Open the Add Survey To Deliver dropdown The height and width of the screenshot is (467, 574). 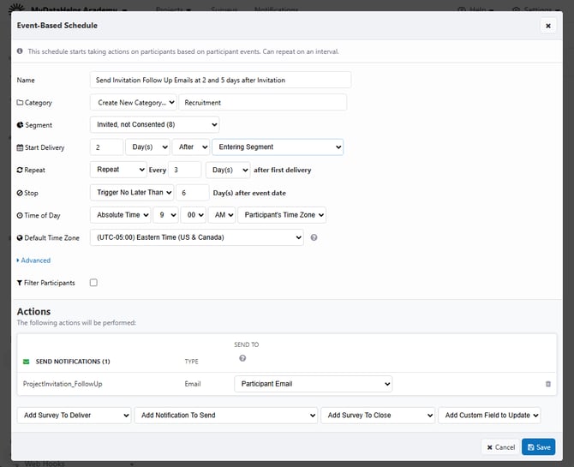coord(74,416)
